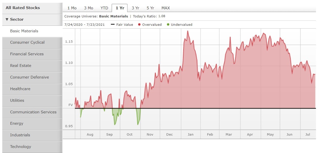Switch to the 1 Mo tab
This screenshot has height=153, width=322.
click(72, 8)
